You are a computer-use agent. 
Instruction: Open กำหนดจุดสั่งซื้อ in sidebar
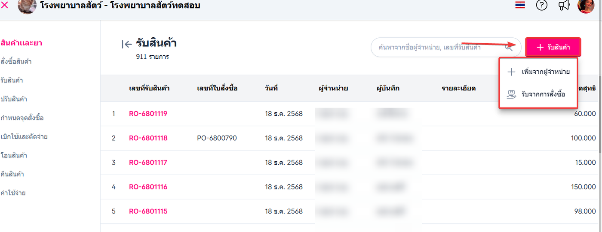tap(22, 118)
